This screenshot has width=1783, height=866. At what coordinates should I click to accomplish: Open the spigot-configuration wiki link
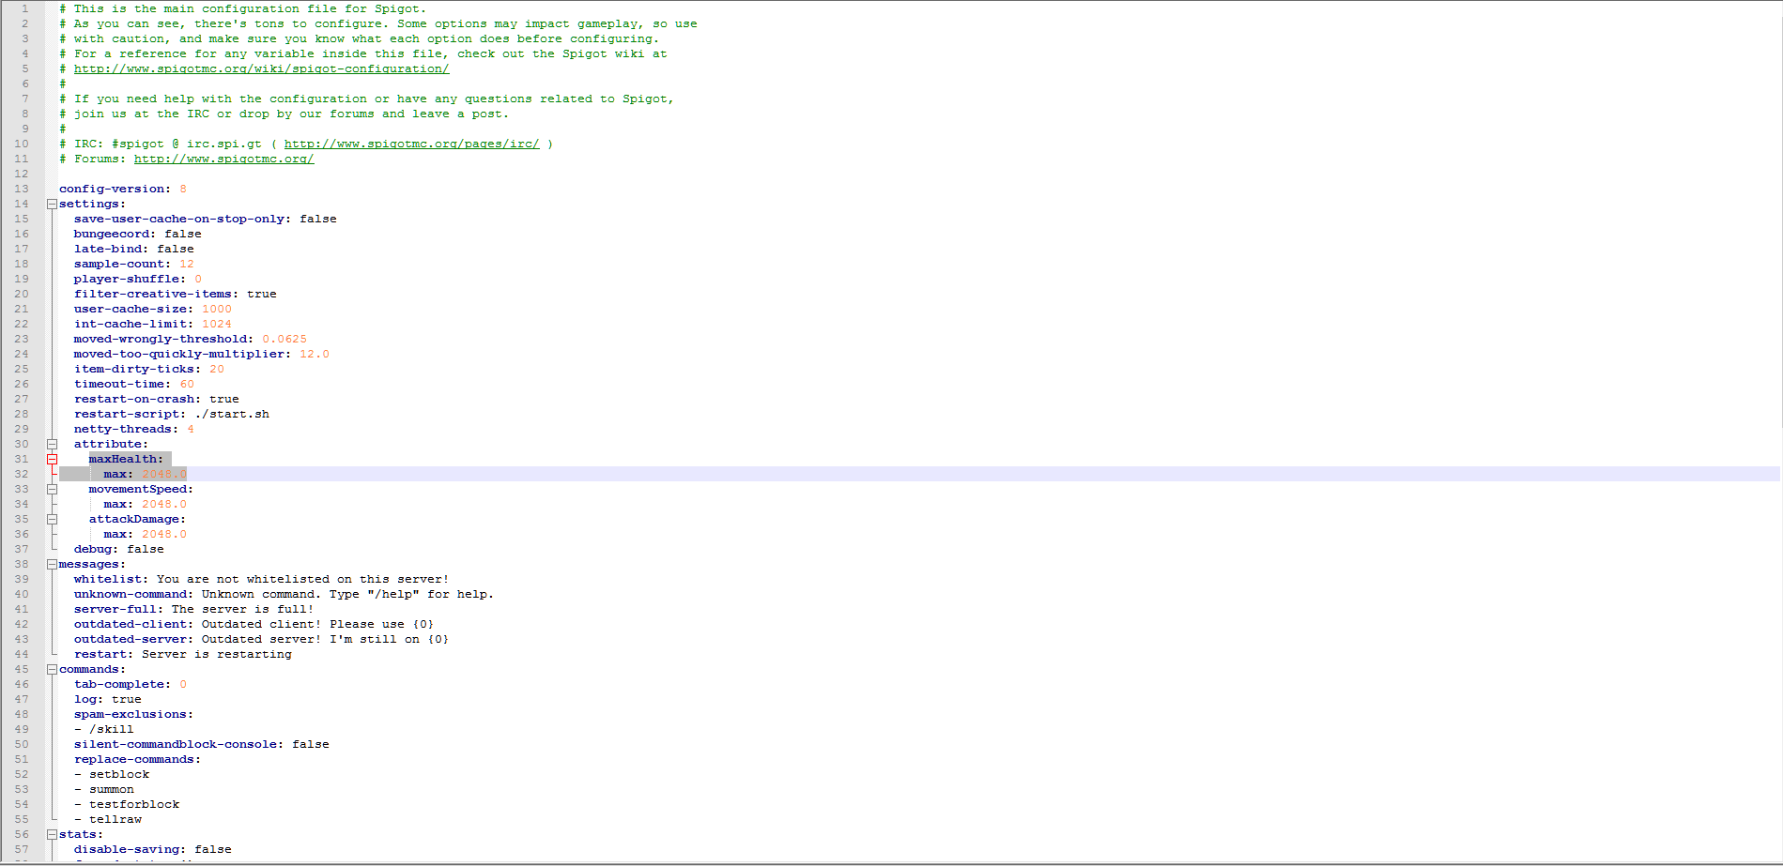pyautogui.click(x=262, y=68)
